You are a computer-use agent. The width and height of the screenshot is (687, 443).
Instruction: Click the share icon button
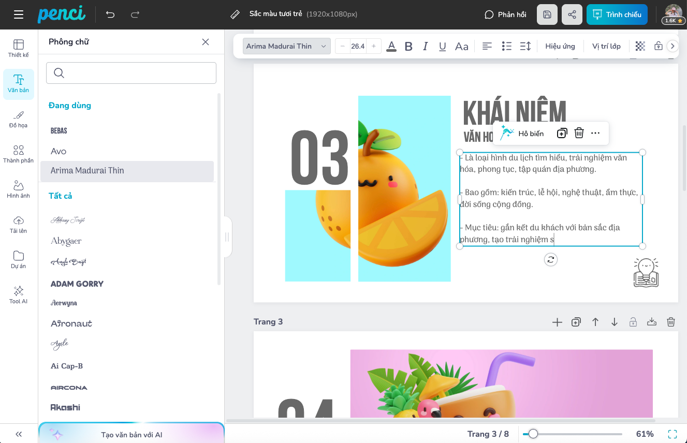[572, 14]
